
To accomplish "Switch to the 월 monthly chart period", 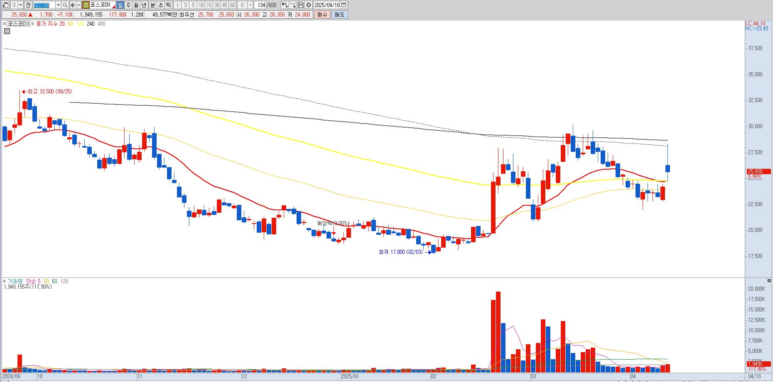I will (x=136, y=5).
